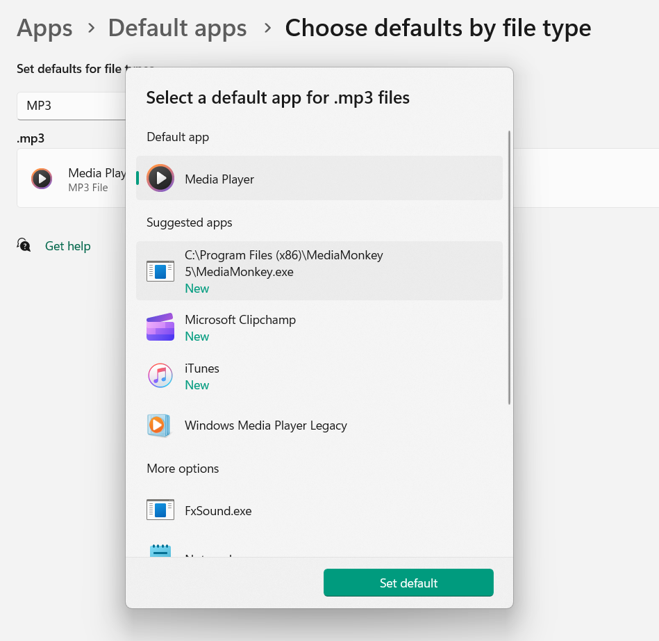Navigate to the Default apps breadcrumb
The image size is (659, 641).
click(x=177, y=29)
